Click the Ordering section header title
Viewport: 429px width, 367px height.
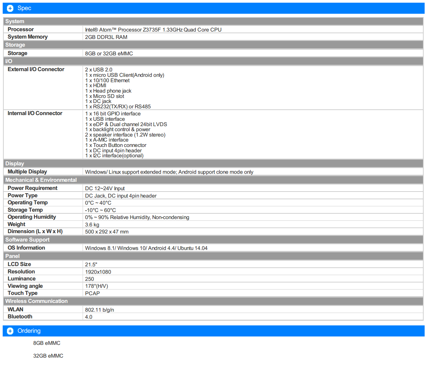pos(29,331)
